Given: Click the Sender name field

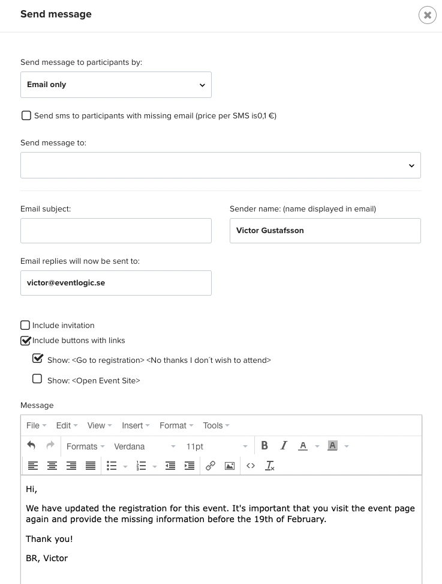Looking at the screenshot, I should pos(325,231).
